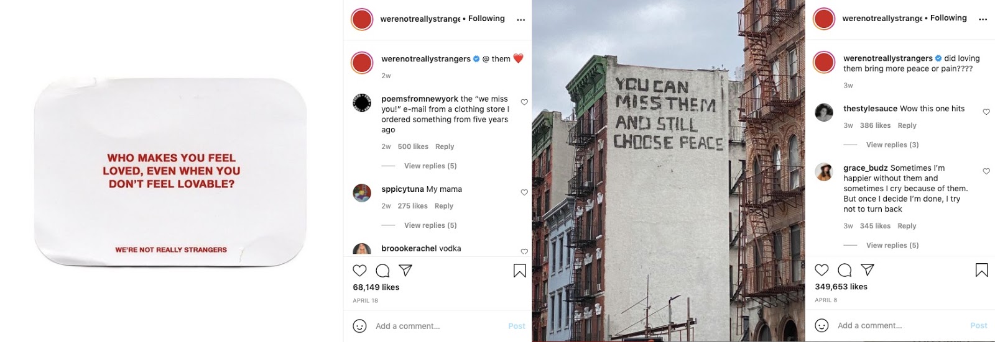Expand View replies (5) under grace_budz comment
The width and height of the screenshot is (995, 342).
click(892, 245)
